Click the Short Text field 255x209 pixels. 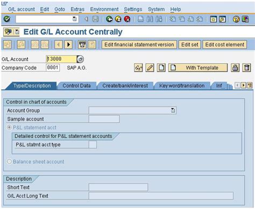pos(118,187)
